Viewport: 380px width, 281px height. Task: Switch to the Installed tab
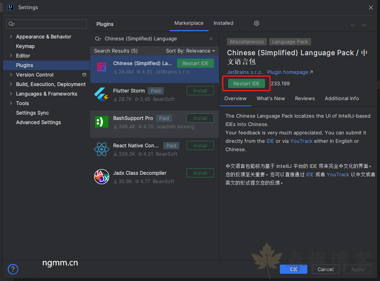pyautogui.click(x=223, y=23)
